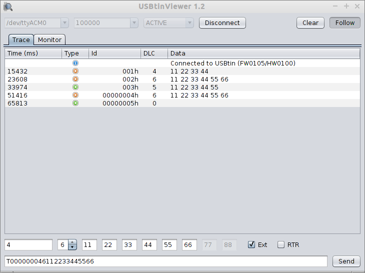Increase DLC with spinner up arrow
Image resolution: width=365 pixels, height=273 pixels.
click(72, 242)
